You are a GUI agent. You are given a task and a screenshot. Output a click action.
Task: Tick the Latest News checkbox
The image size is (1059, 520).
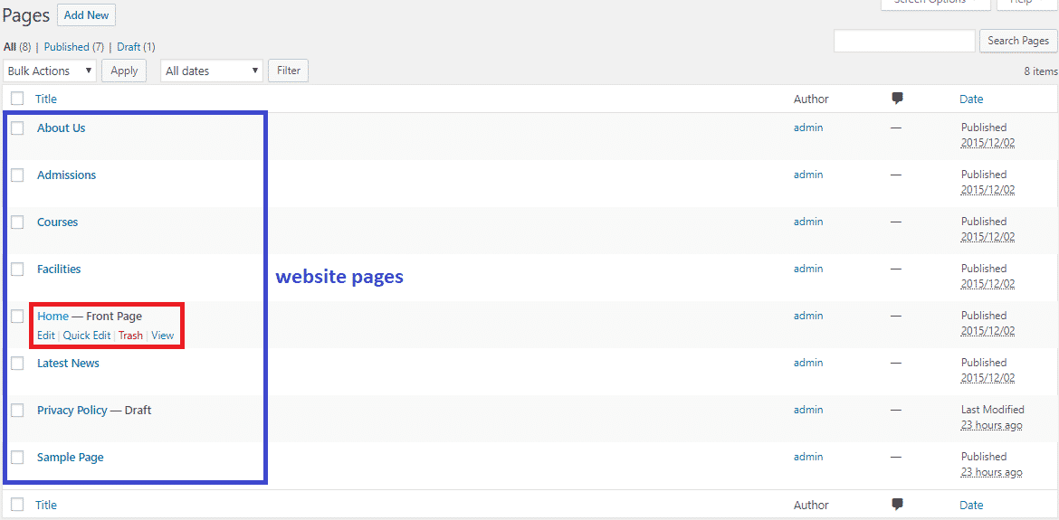coord(17,363)
